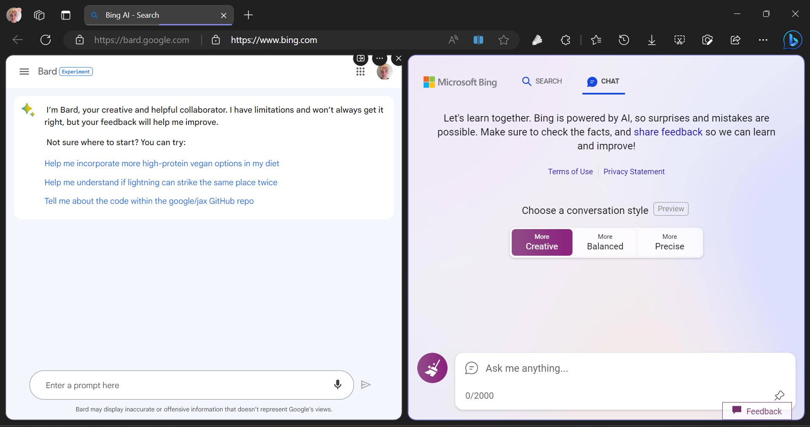Toggle the split screen icon

pyautogui.click(x=478, y=40)
